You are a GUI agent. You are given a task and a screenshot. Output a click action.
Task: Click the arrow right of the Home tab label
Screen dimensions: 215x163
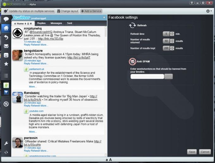[25, 24]
